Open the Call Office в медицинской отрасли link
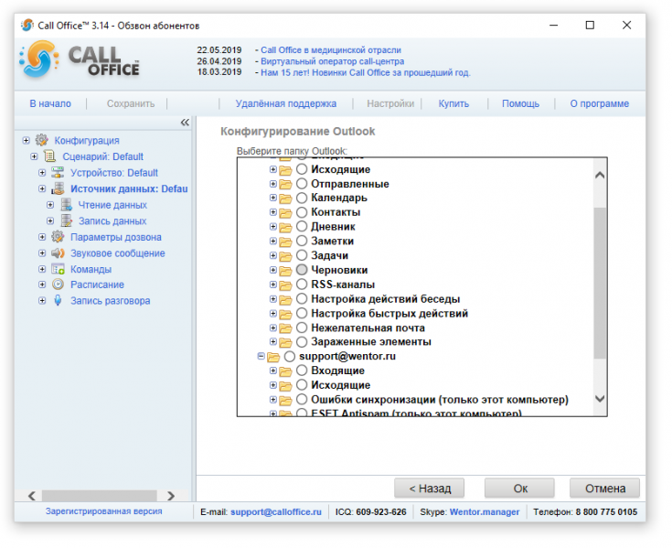The image size is (672, 548). (x=331, y=50)
